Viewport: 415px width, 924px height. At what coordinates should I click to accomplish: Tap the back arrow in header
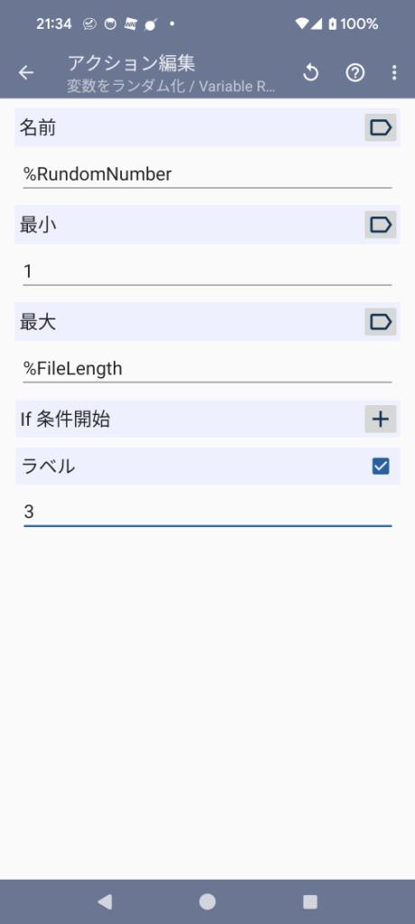click(x=26, y=72)
